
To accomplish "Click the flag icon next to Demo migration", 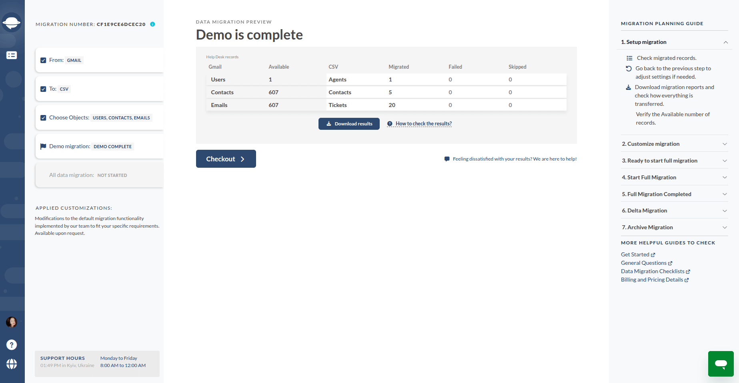I will coord(43,146).
